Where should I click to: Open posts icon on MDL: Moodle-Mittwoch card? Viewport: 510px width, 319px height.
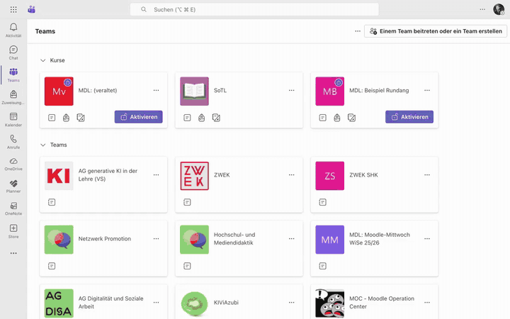(x=323, y=266)
